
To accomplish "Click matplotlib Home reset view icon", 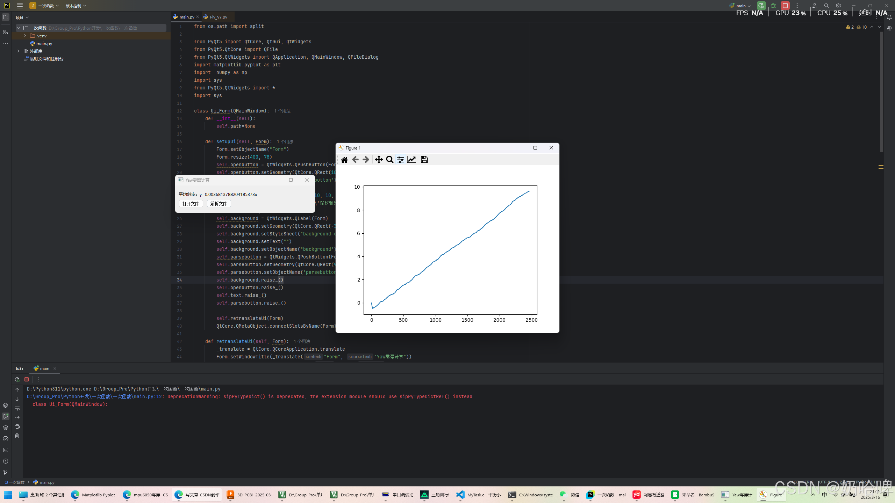I will tap(344, 160).
